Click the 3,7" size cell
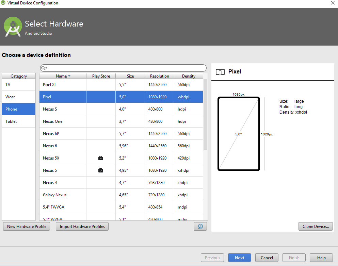338x266 pixels. 130,121
